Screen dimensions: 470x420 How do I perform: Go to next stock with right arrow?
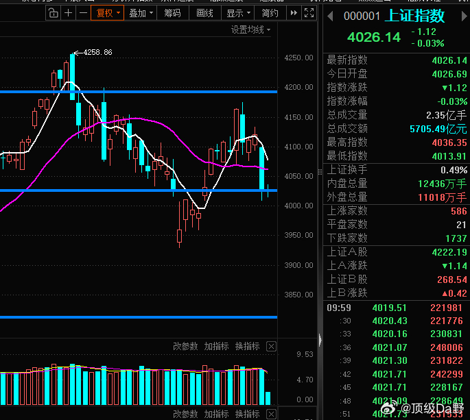[x=465, y=16]
